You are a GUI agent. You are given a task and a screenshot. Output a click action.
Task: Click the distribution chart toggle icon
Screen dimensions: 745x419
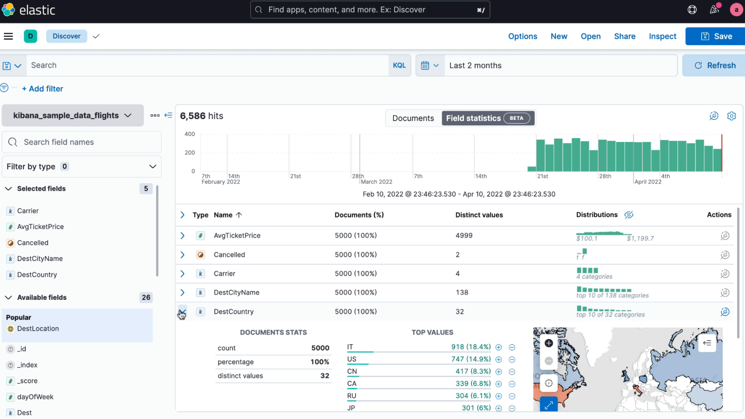(629, 215)
